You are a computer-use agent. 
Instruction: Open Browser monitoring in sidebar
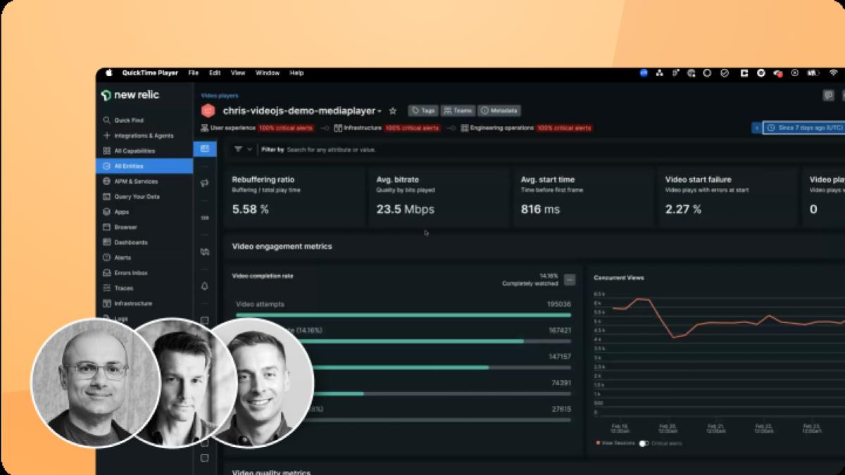pos(120,227)
